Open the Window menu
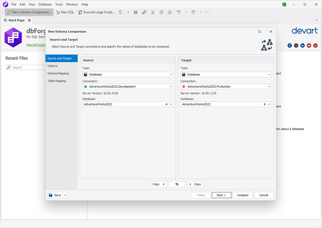Viewport: 322px width, 228px height. [72, 4]
